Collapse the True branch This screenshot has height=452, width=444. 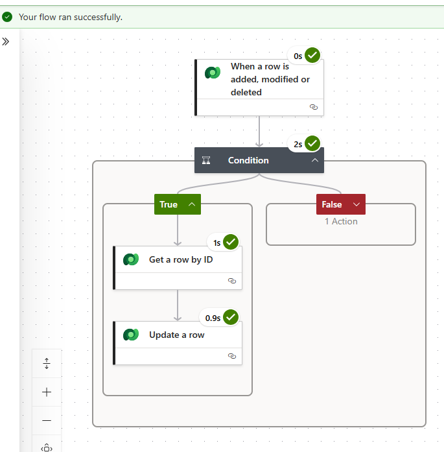[x=192, y=204]
